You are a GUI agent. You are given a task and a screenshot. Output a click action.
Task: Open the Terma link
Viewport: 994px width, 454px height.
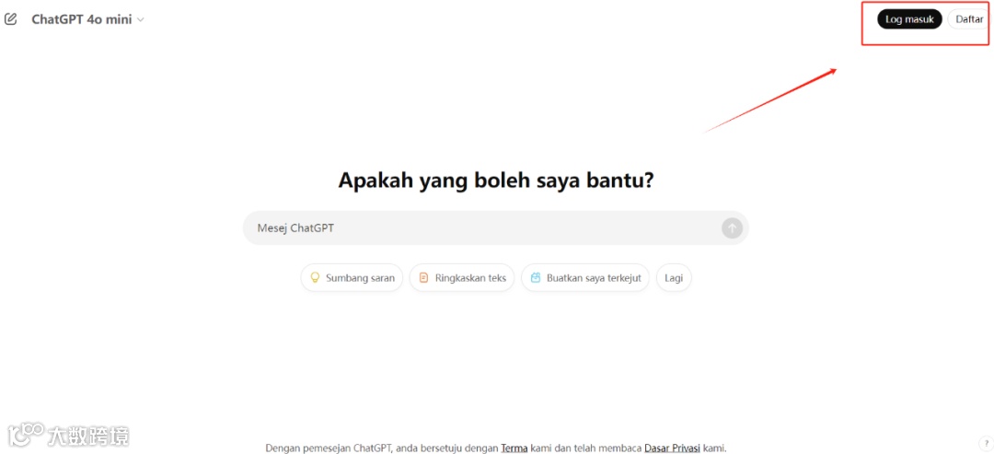pos(514,448)
